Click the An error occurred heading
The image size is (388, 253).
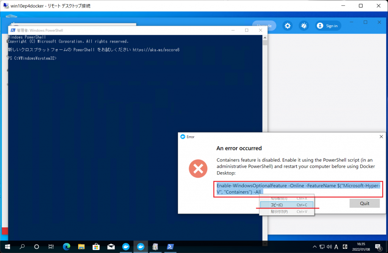pyautogui.click(x=239, y=148)
